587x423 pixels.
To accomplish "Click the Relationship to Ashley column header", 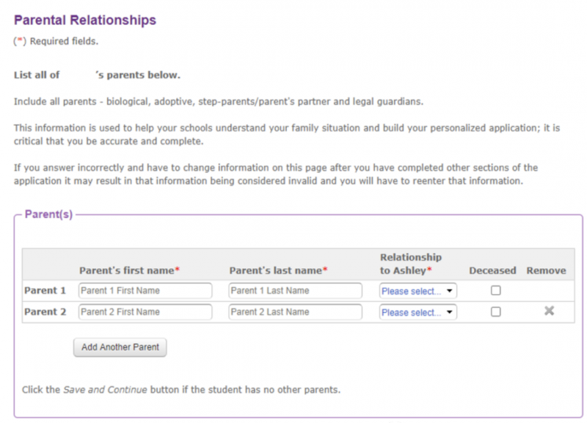I will pyautogui.click(x=411, y=264).
